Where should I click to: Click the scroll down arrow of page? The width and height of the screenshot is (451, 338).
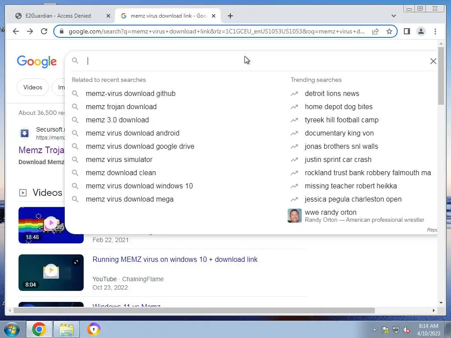[441, 303]
